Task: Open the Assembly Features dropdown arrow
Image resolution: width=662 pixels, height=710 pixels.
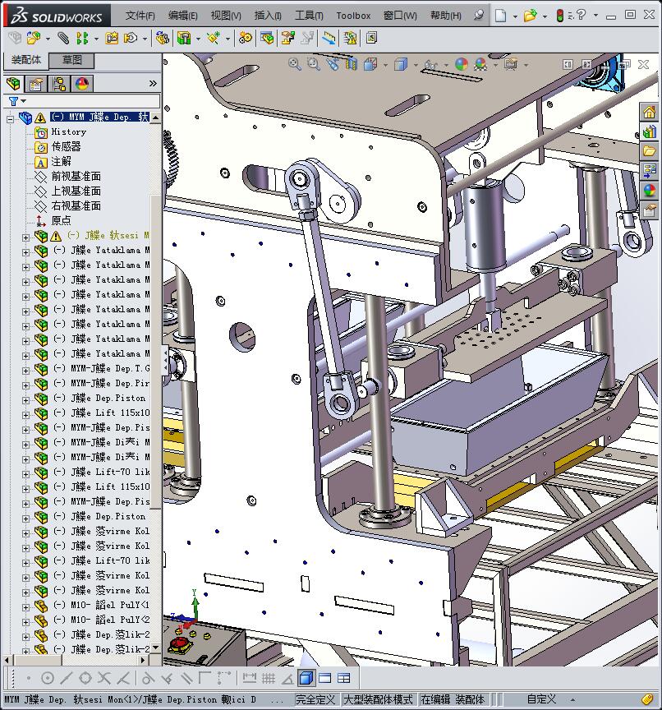Action: coord(198,39)
